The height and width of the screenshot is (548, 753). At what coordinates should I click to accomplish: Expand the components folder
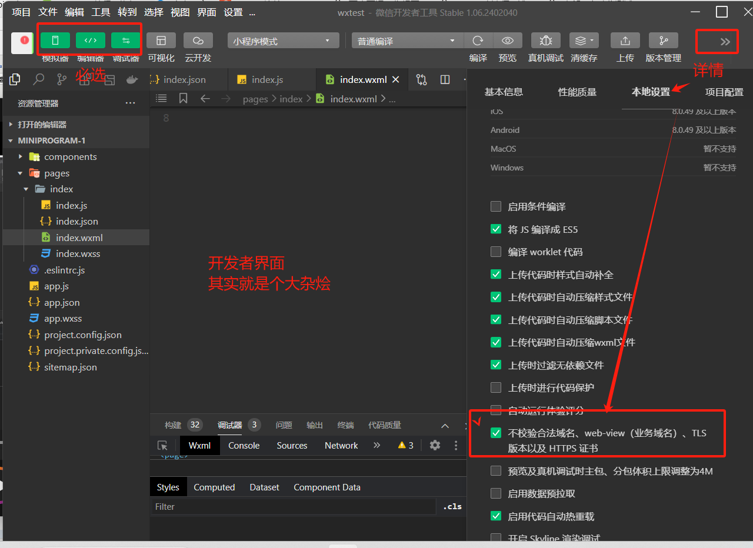76,156
